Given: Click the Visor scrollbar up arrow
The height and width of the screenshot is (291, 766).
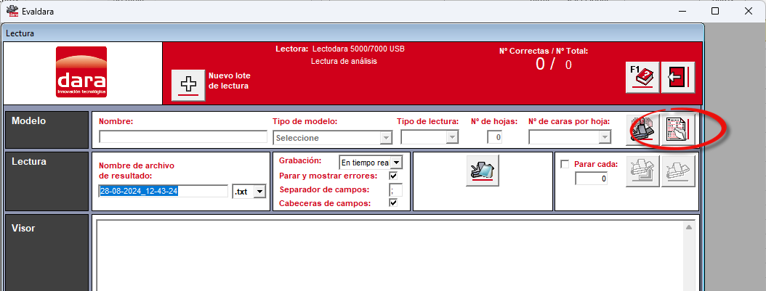Looking at the screenshot, I should (x=689, y=228).
